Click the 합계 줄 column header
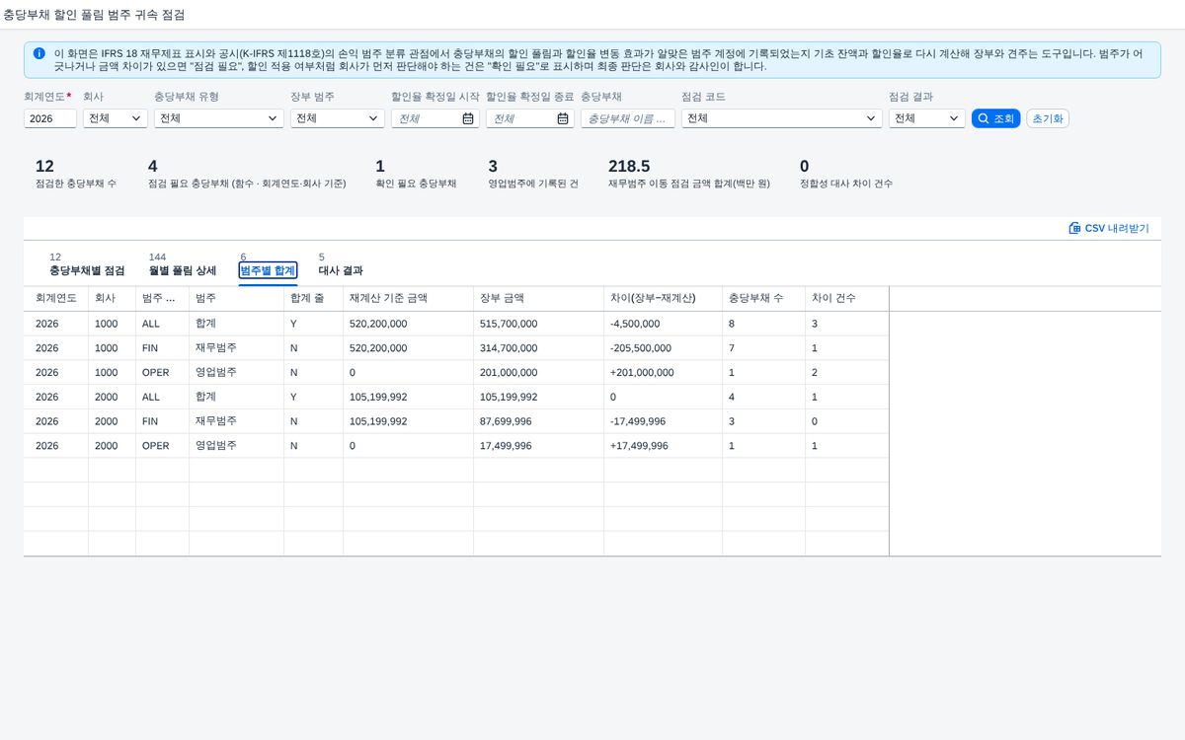 (313, 299)
